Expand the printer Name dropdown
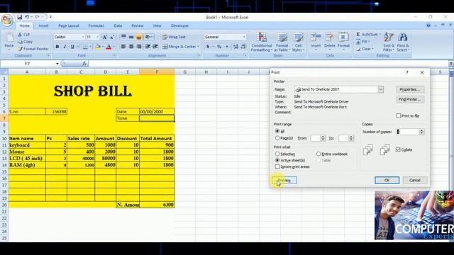Screen dimensions: 454x255 coord(380,89)
